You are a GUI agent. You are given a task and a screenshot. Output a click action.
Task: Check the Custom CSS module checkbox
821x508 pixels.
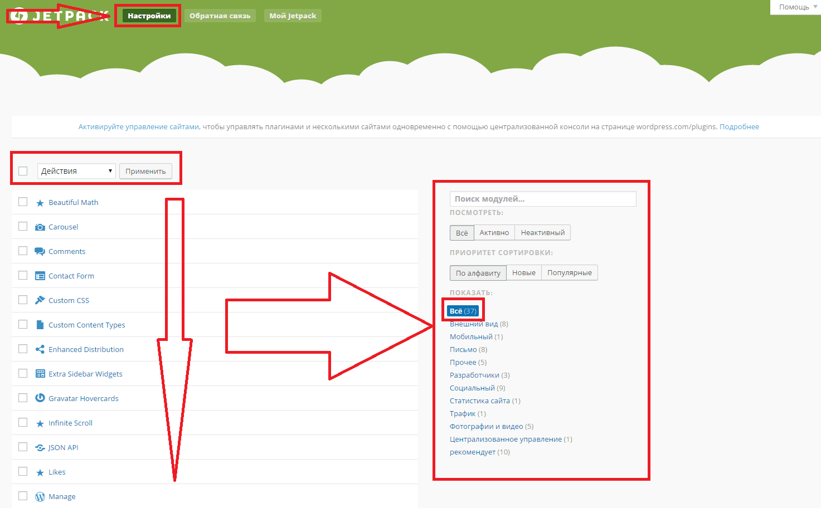click(23, 300)
